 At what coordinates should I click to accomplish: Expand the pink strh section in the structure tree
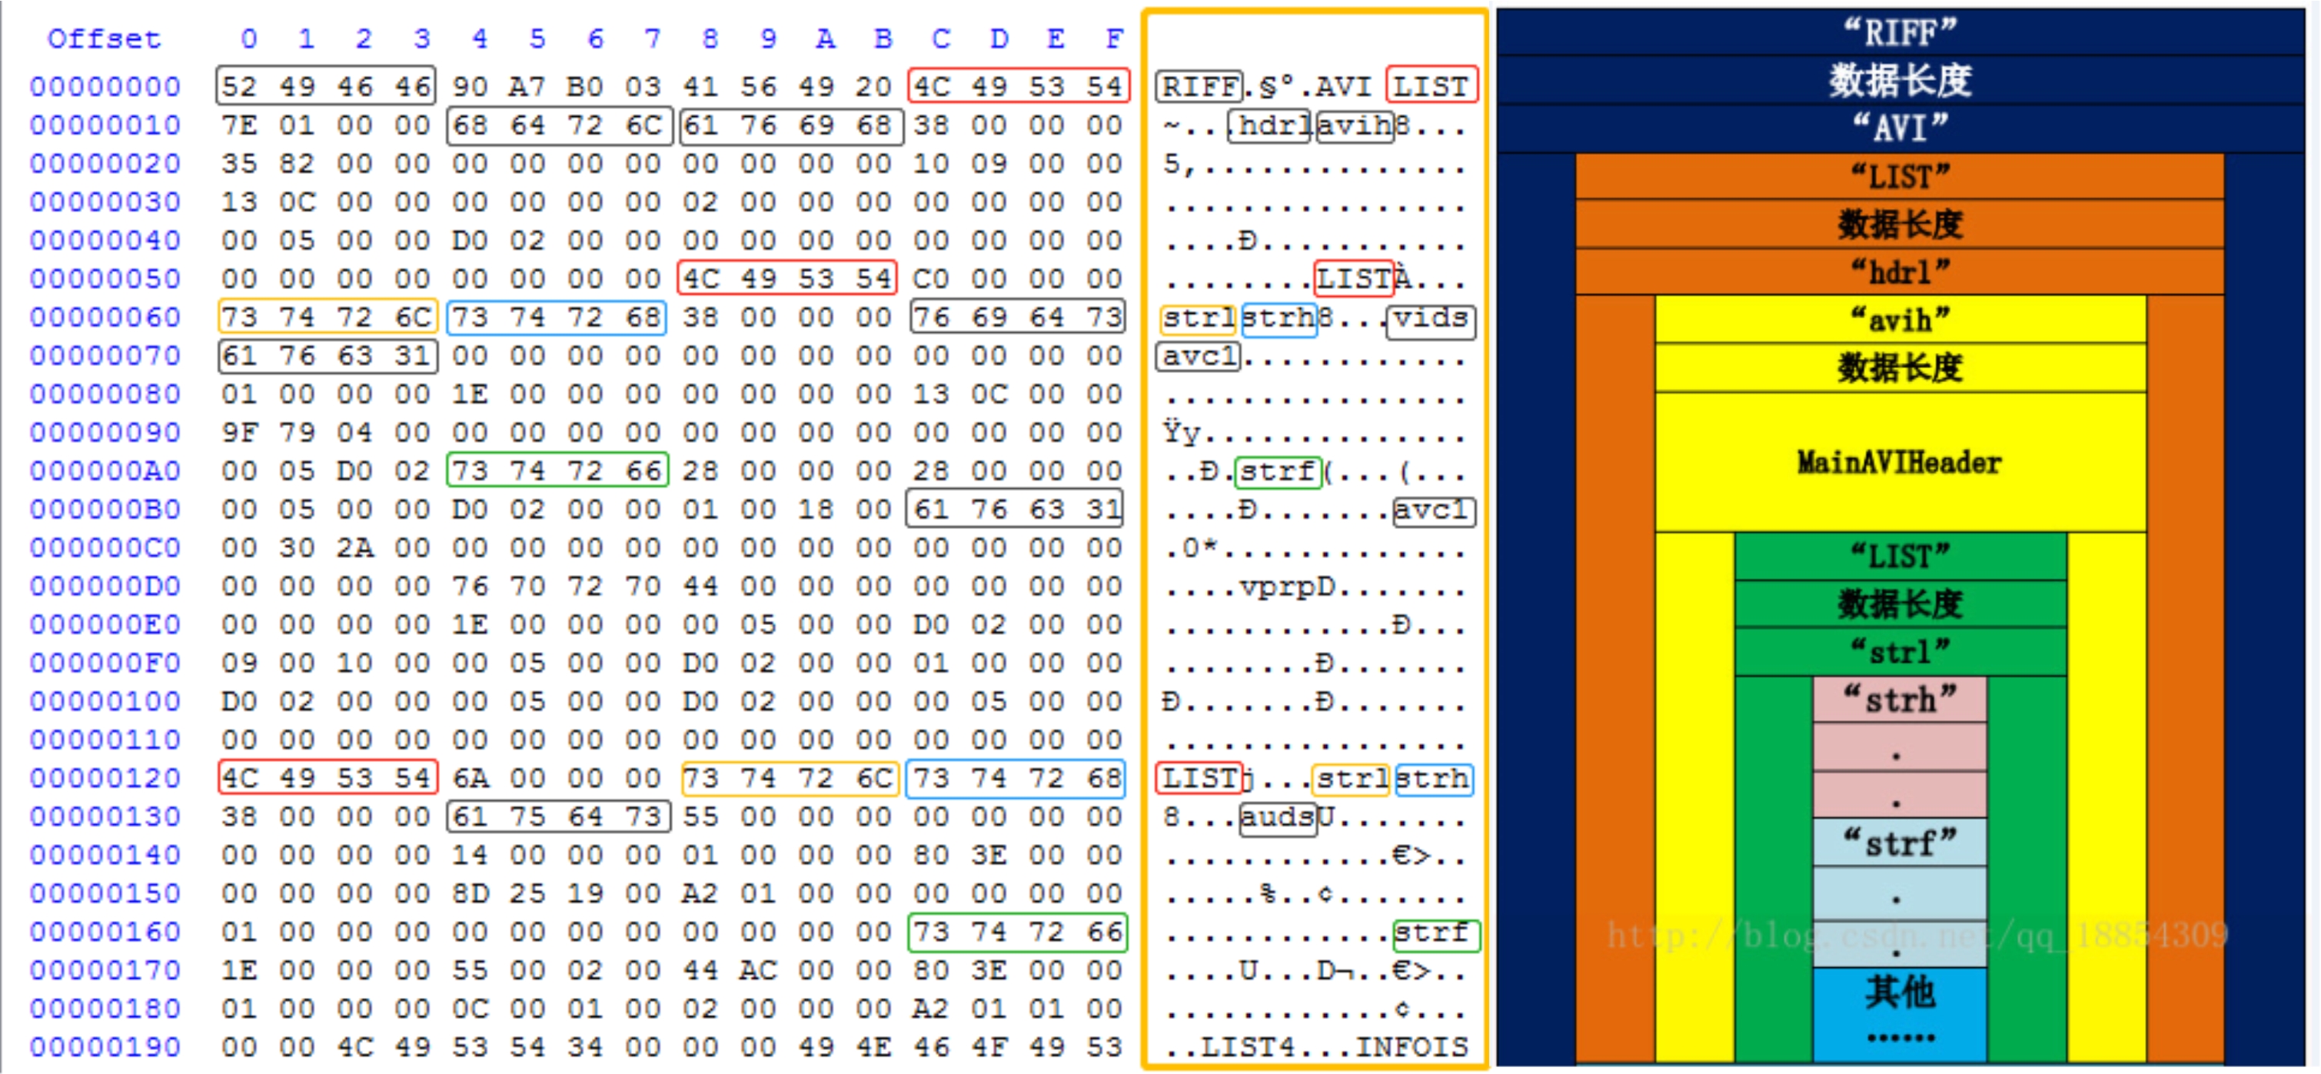tap(1901, 698)
